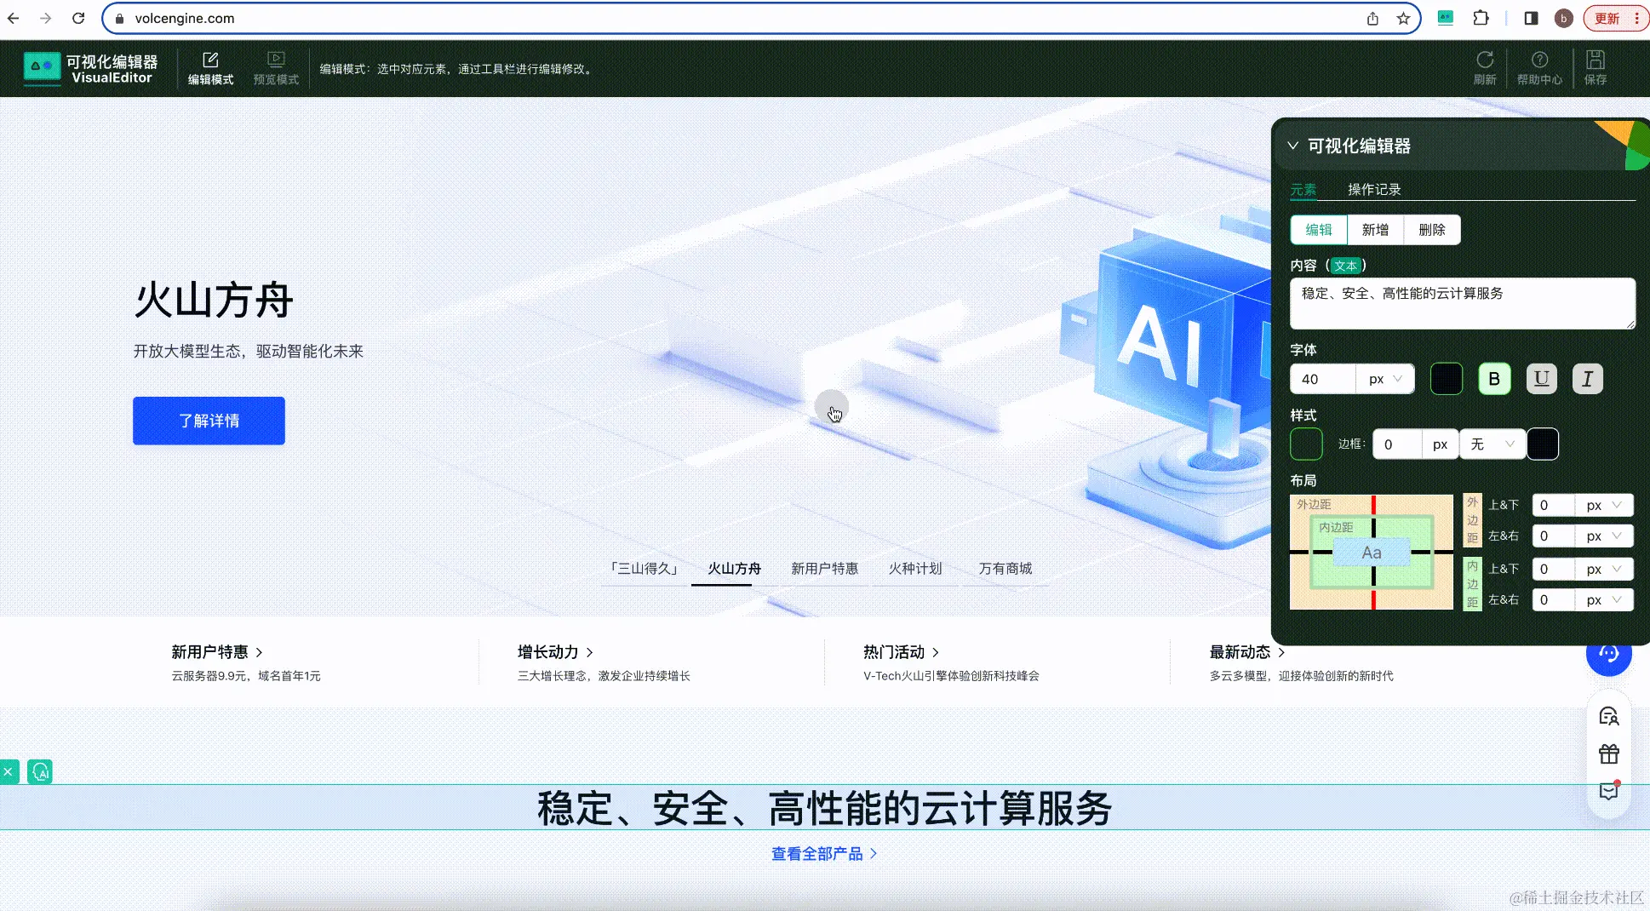Open the 帮助中心 help icon
1650x911 pixels.
pos(1540,68)
